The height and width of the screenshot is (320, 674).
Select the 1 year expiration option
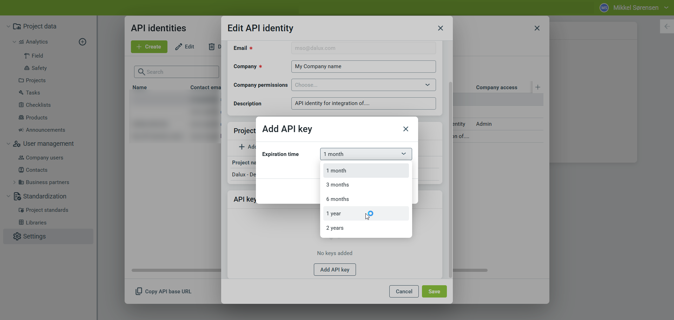point(366,214)
